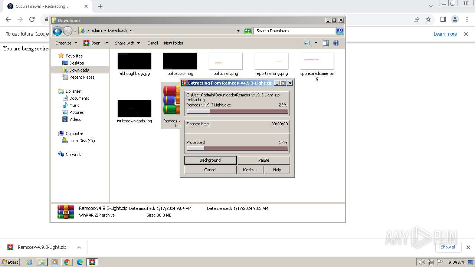Bookmark the page with the star icon
Image resolution: width=475 pixels, height=267 pixels.
(428, 19)
